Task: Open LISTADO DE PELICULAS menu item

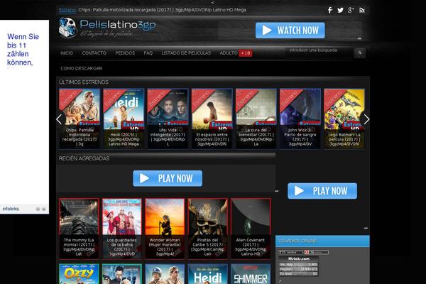Action: [186, 53]
